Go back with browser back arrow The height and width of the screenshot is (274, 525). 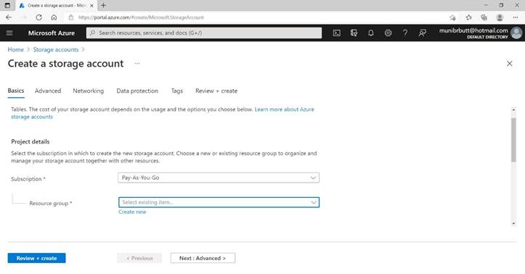9,17
